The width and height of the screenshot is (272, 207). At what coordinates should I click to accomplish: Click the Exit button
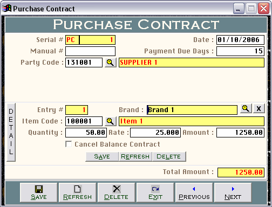click(155, 192)
